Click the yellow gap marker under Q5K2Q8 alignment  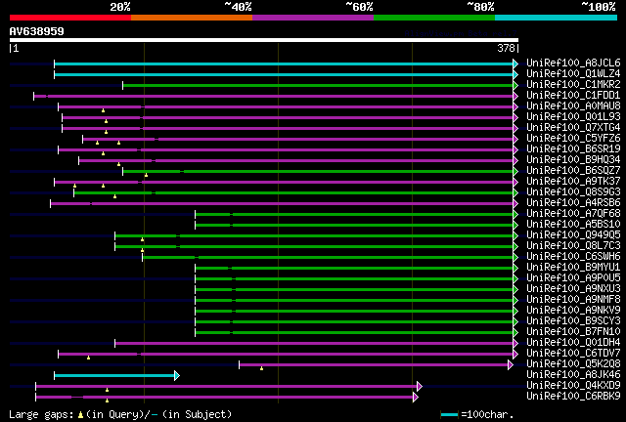pos(261,368)
